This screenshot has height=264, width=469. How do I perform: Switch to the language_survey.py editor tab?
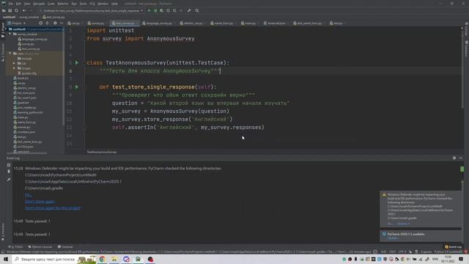[x=158, y=23]
